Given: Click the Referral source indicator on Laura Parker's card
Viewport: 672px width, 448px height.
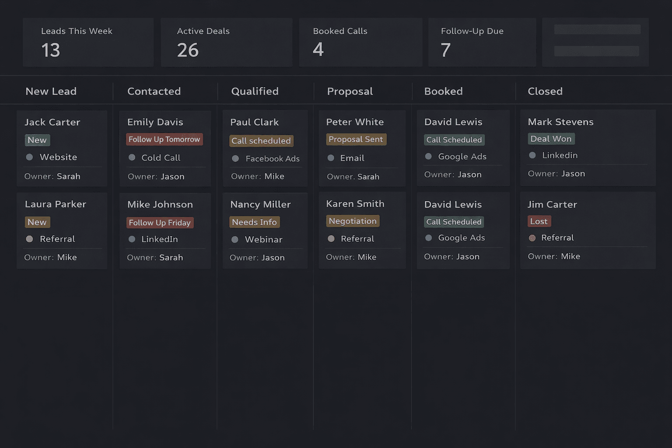Looking at the screenshot, I should [29, 239].
